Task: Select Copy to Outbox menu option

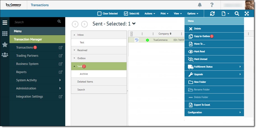Action: tap(202, 36)
